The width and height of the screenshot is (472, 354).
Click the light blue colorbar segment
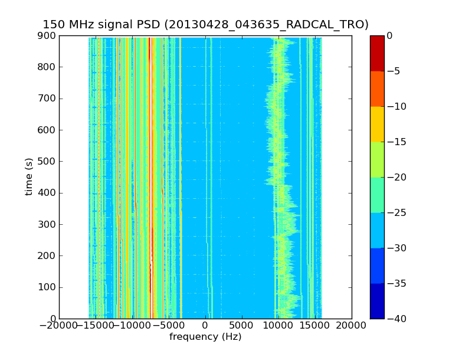coord(377,230)
